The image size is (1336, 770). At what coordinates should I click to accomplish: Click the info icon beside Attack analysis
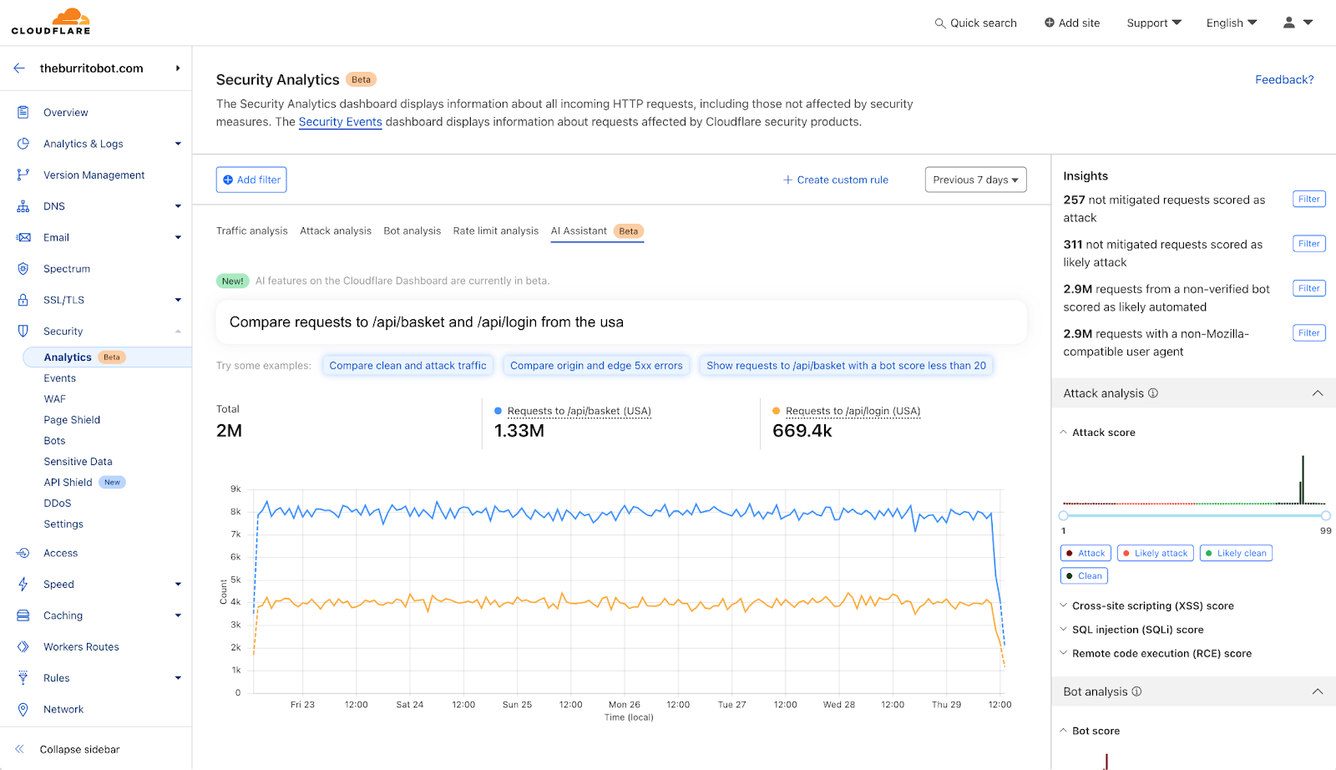coord(1153,393)
